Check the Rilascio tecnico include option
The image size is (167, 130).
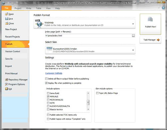pos(48,109)
